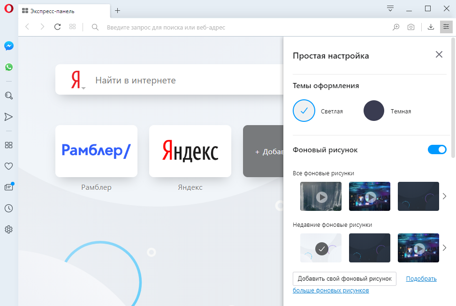Reload the current page
Image resolution: width=456 pixels, height=306 pixels.
tap(58, 27)
